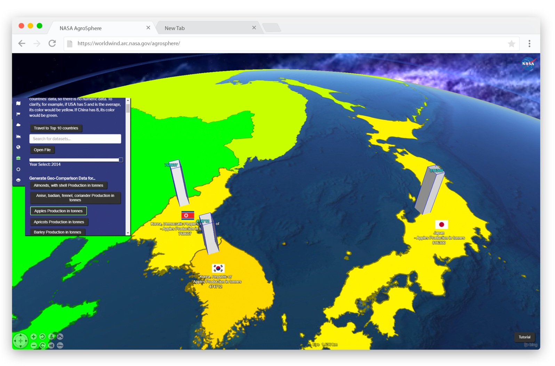The width and height of the screenshot is (555, 366).
Task: Click the tilt down view control
Action: (x=51, y=345)
